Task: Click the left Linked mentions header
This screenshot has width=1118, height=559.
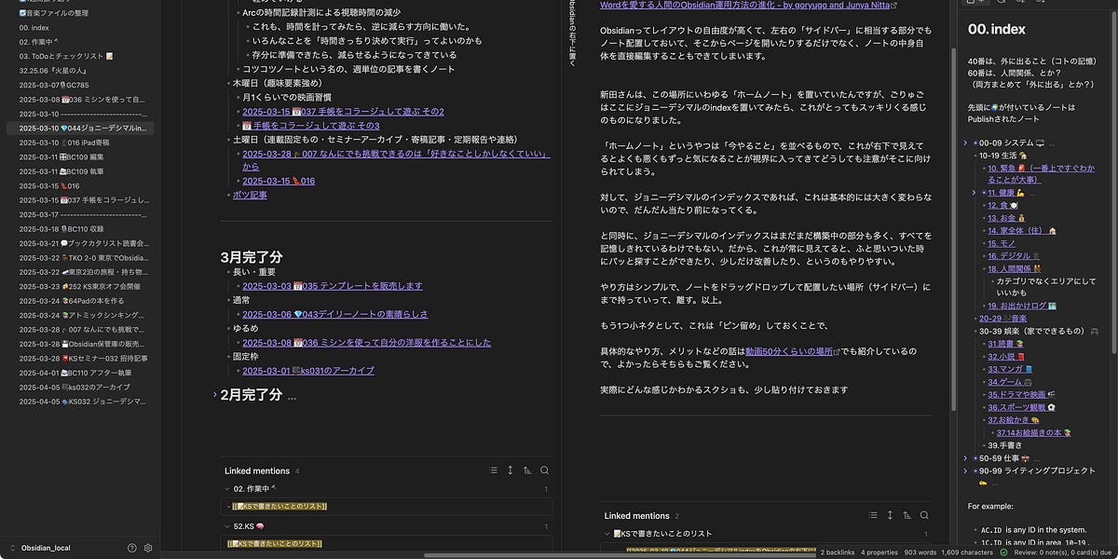Action: pos(256,470)
